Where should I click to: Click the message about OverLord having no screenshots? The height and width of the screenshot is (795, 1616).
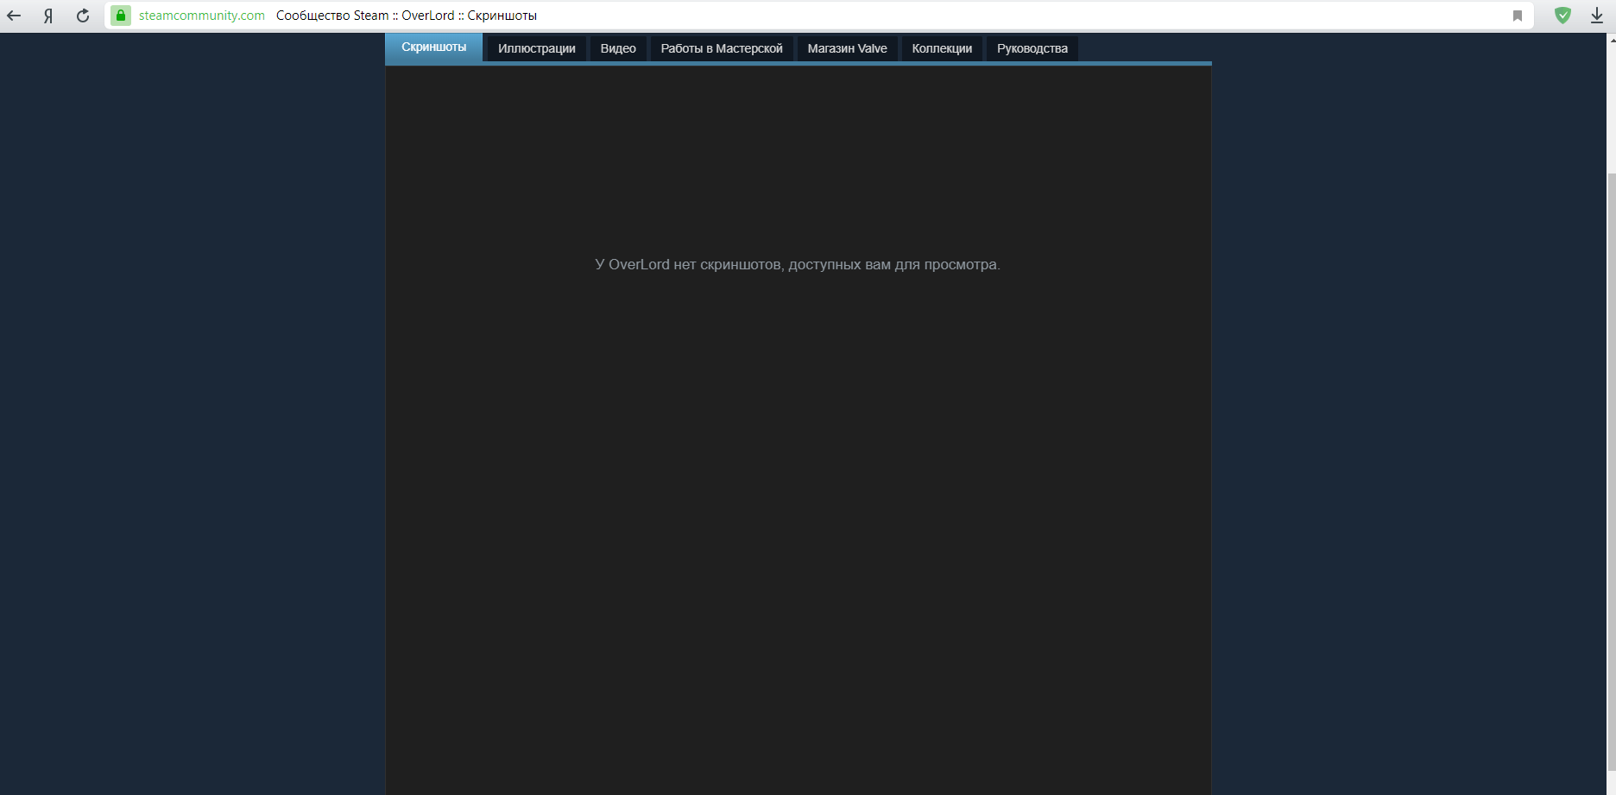[798, 264]
